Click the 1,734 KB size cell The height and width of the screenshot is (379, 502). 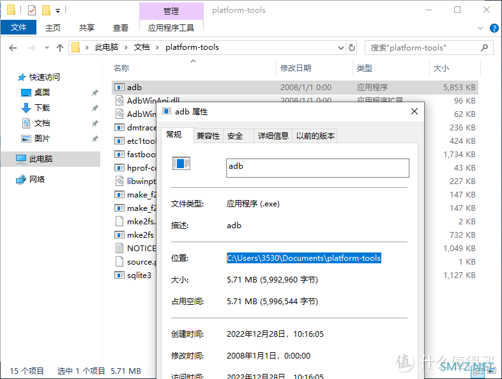coord(459,155)
